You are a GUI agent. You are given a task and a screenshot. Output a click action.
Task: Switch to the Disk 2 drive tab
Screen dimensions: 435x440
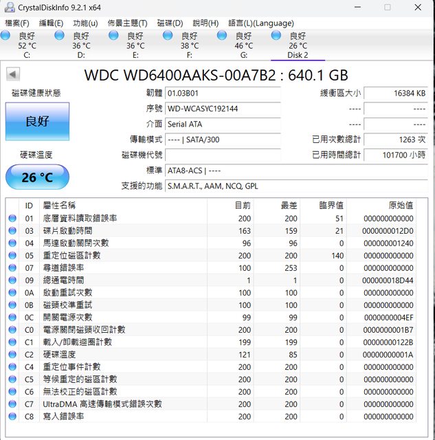(x=298, y=45)
